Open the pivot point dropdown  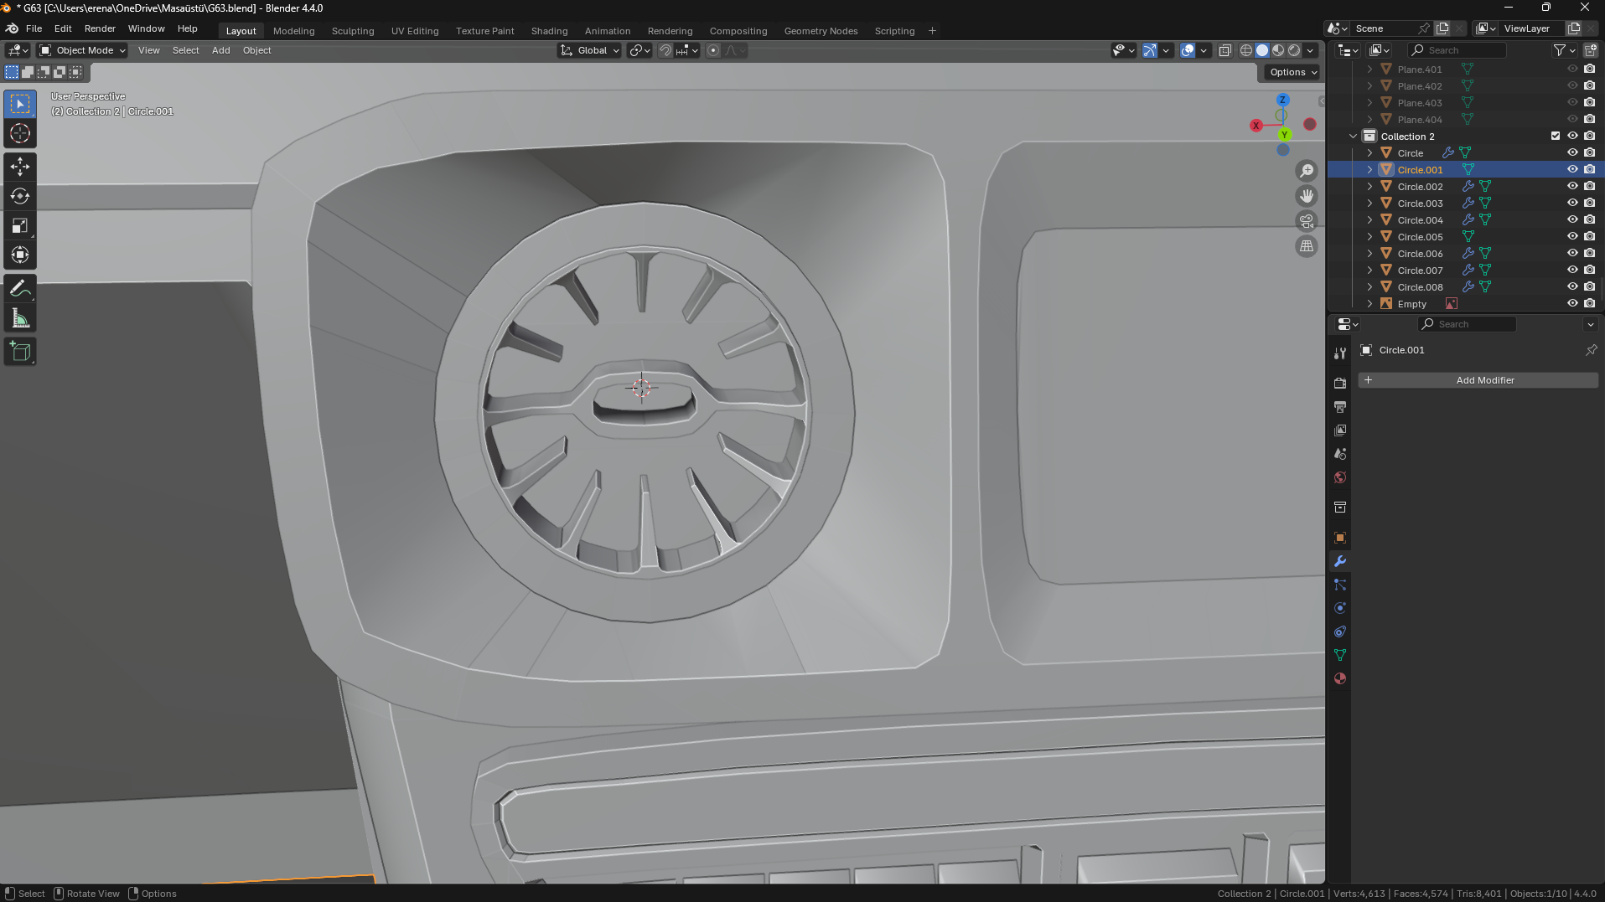coord(640,50)
